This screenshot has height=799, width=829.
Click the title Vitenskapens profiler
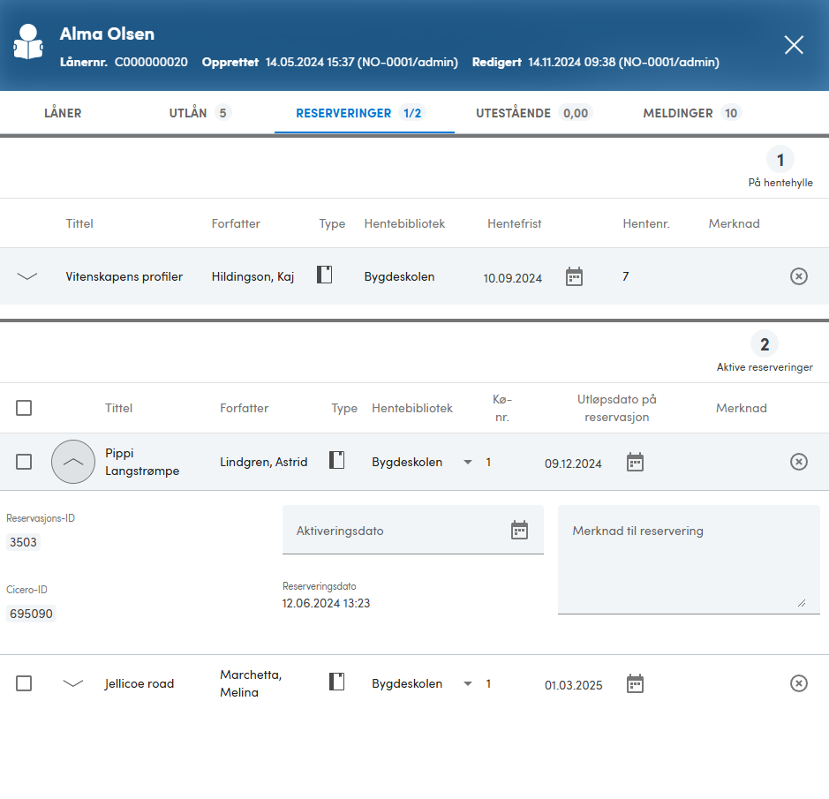(124, 276)
